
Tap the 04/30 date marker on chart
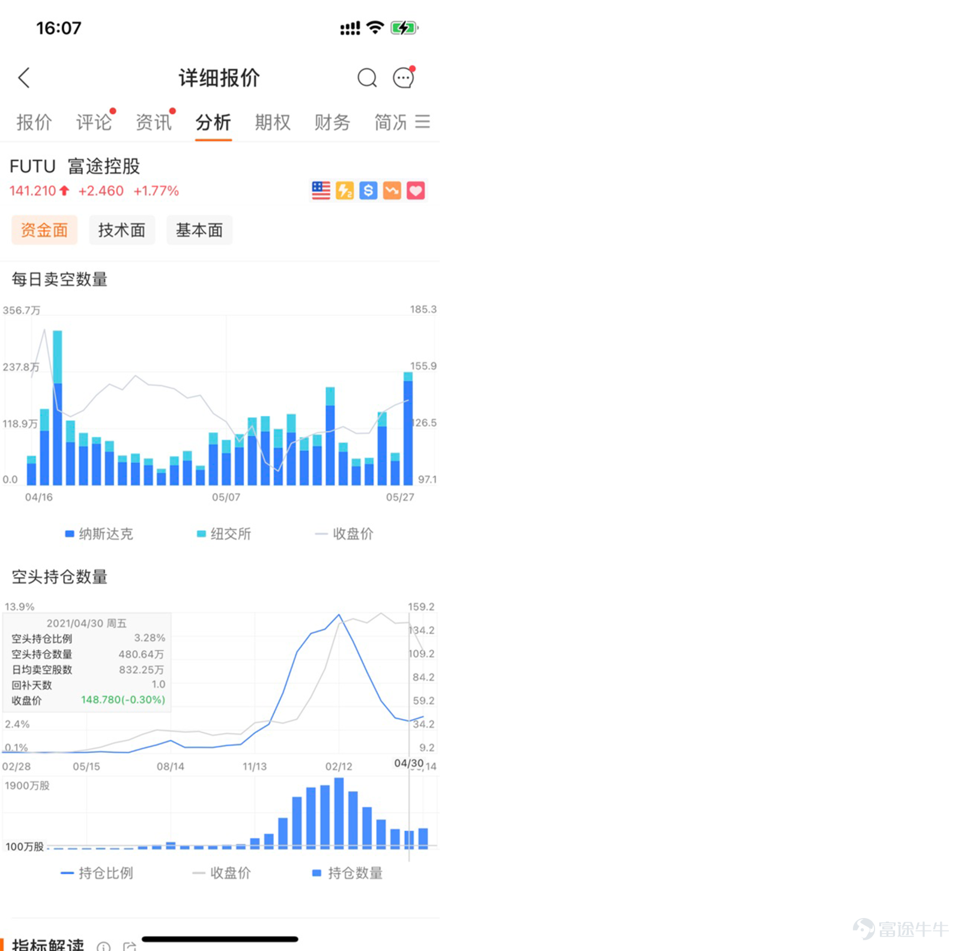pos(408,763)
